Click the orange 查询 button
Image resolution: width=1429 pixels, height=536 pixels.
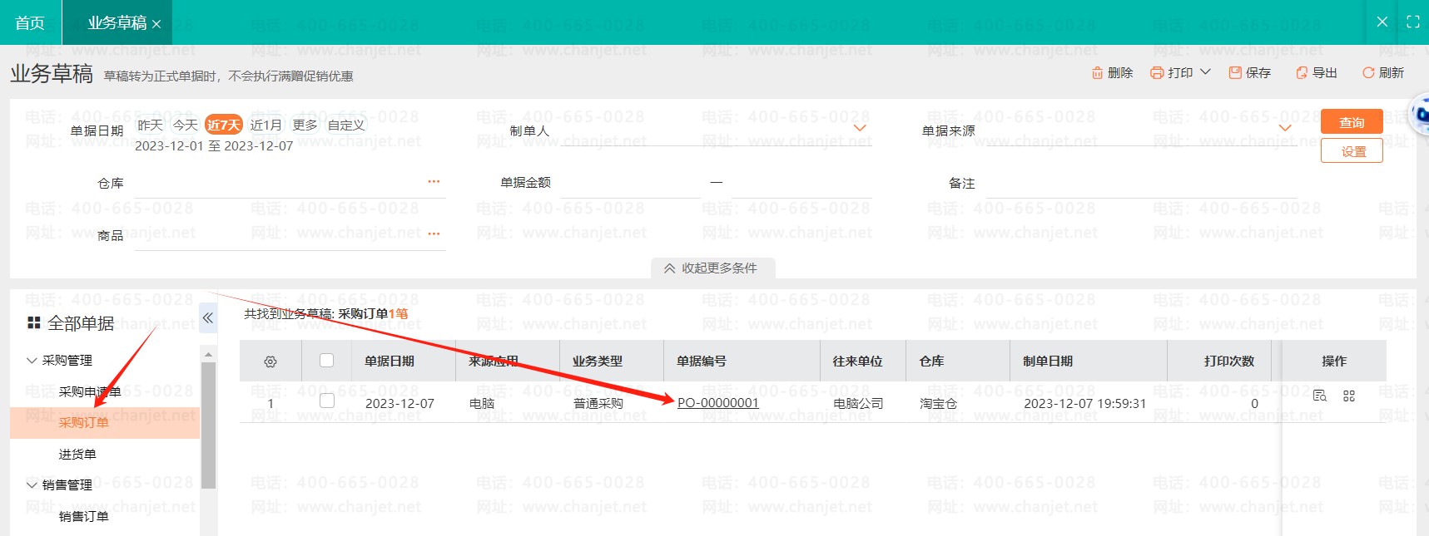[x=1351, y=122]
